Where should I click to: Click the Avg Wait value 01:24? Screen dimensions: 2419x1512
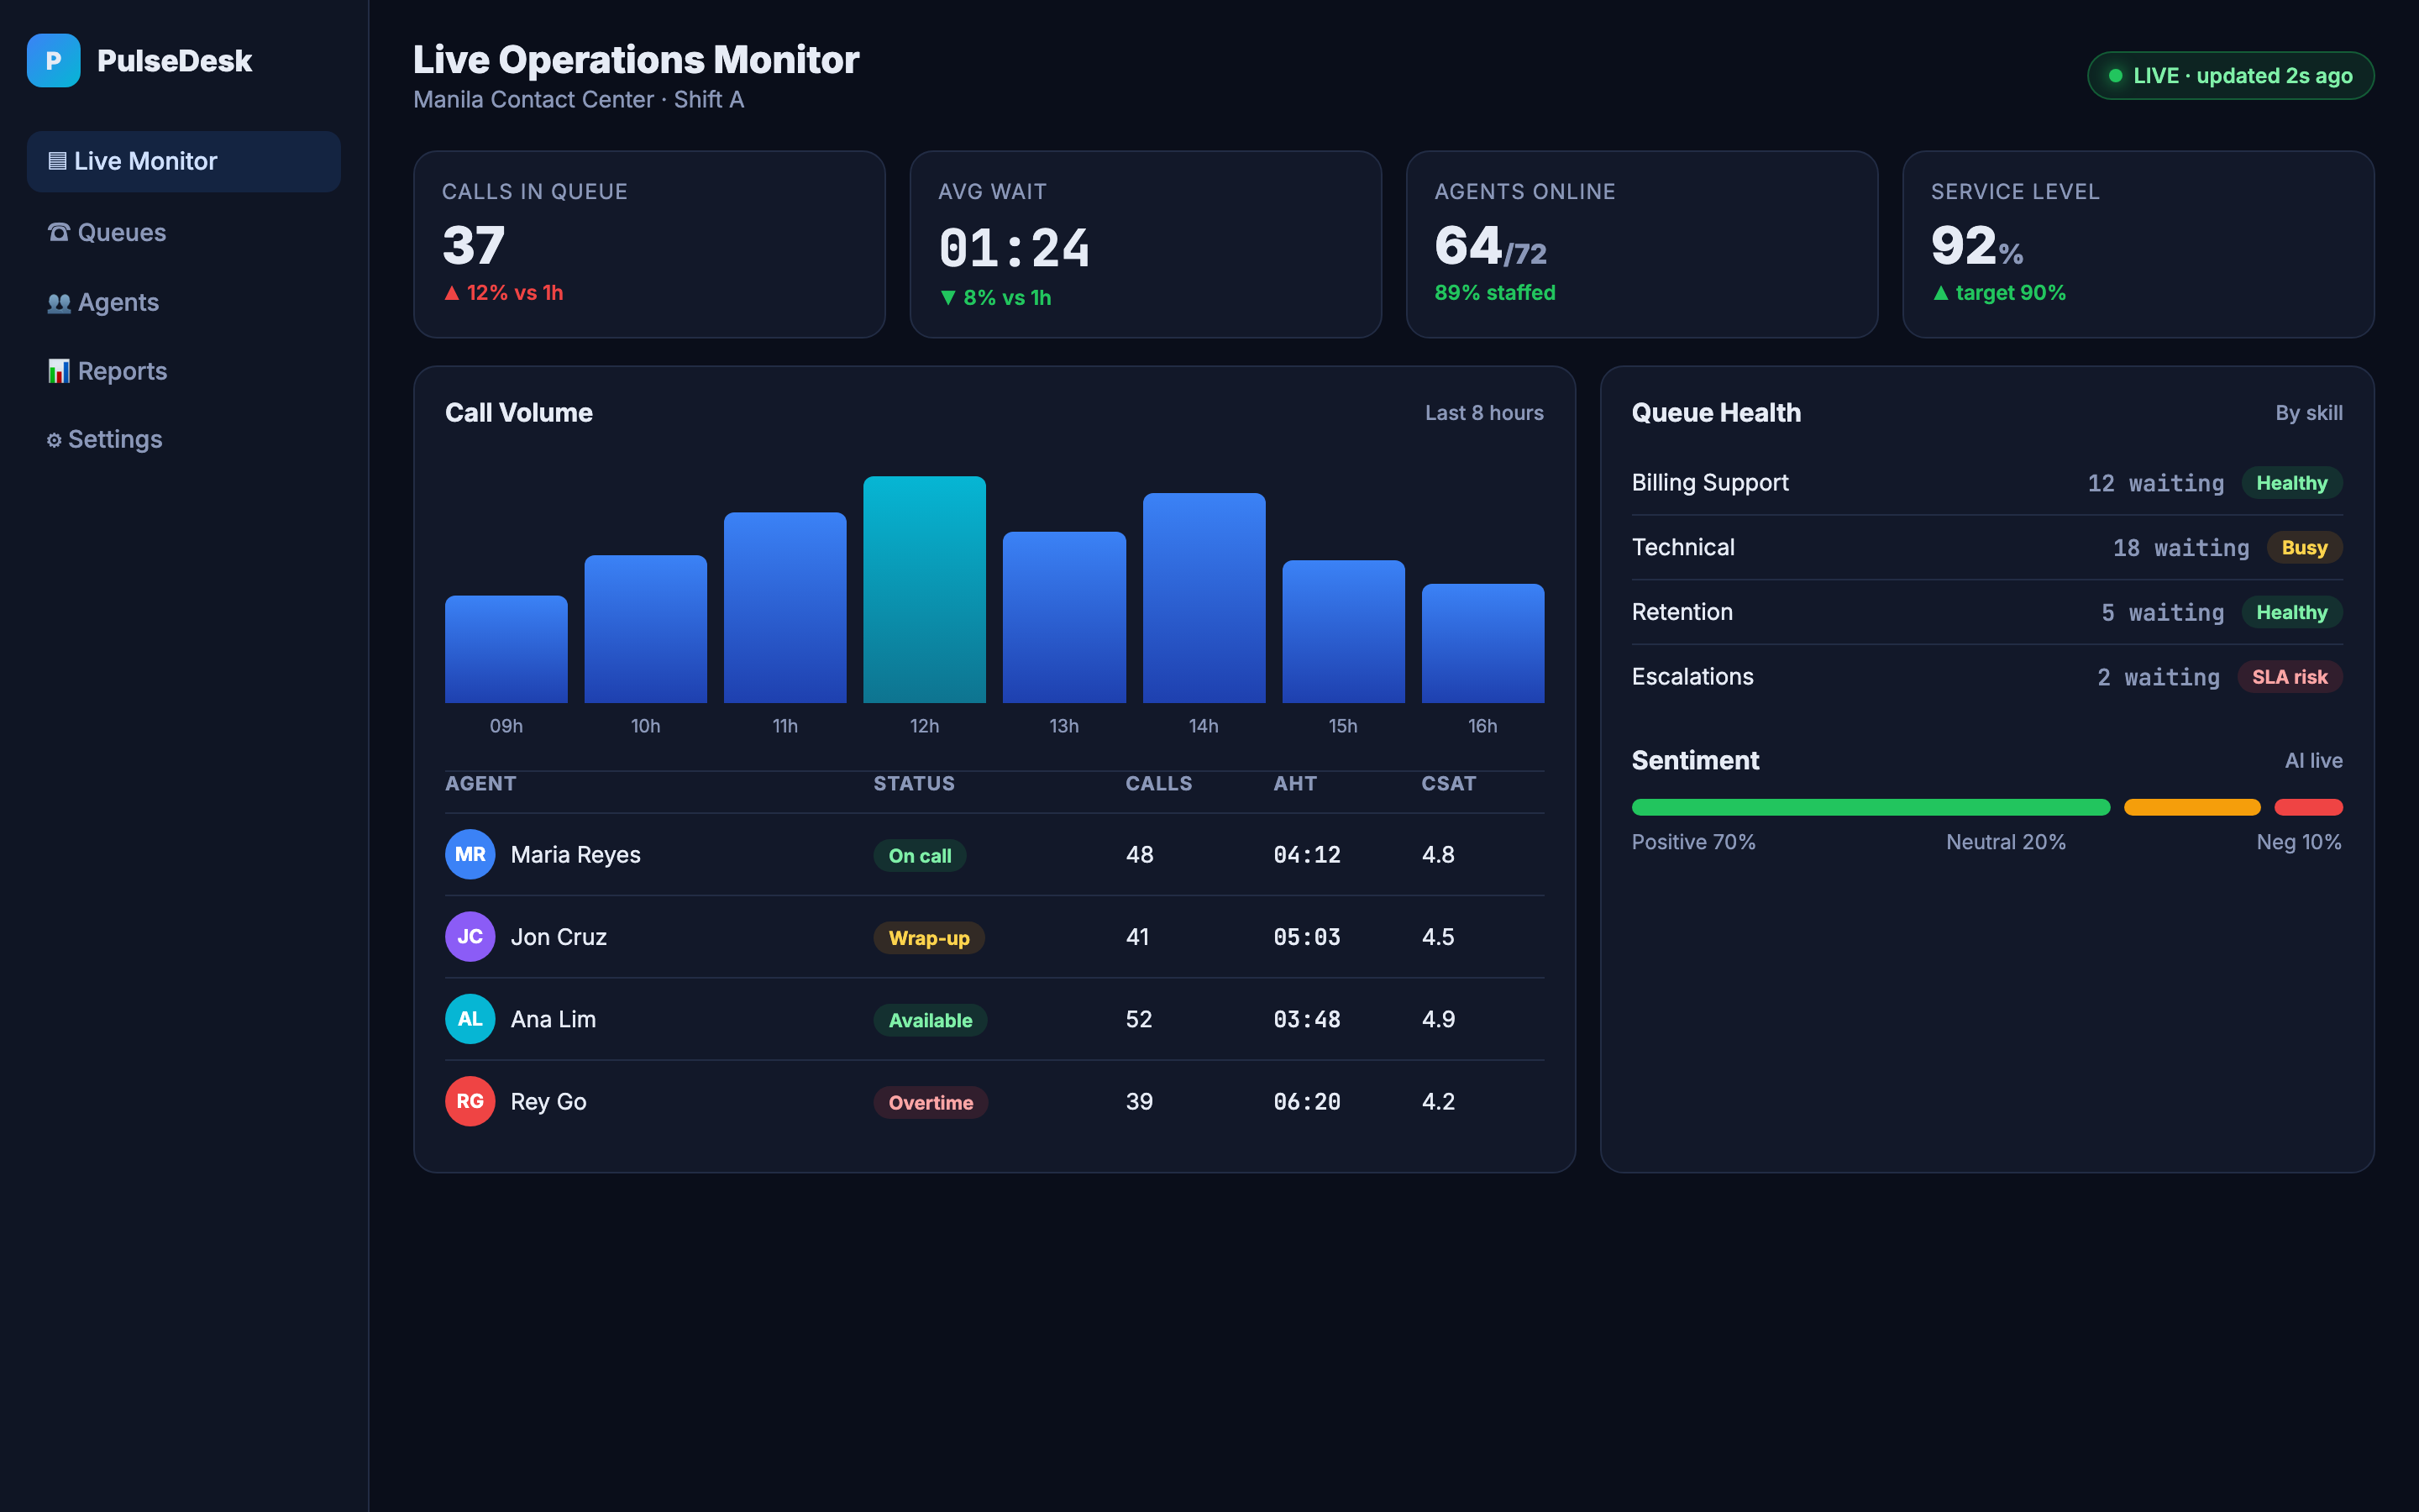coord(1014,248)
